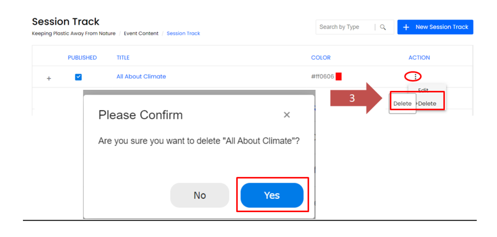
Task: Expand the All About Climate row
Action: [x=49, y=79]
